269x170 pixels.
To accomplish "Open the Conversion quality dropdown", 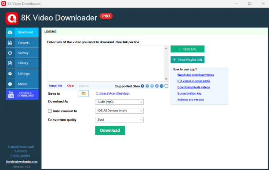I will 119,120.
